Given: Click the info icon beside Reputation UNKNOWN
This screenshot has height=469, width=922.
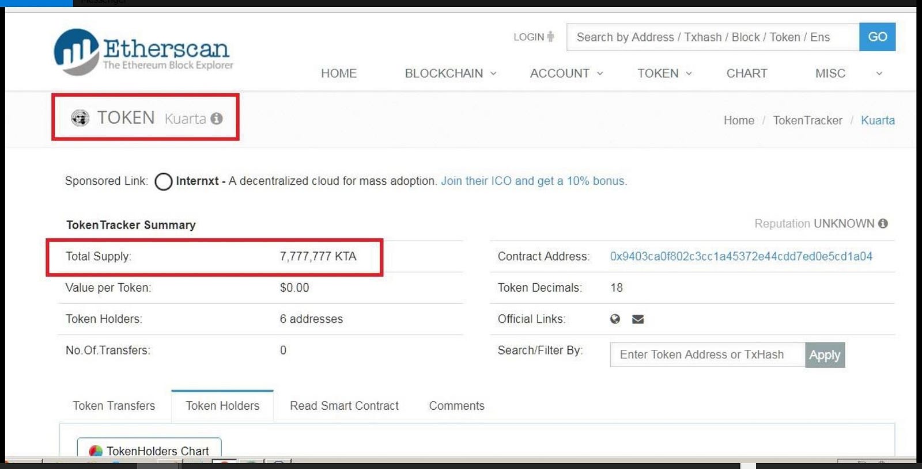Looking at the screenshot, I should click(x=883, y=223).
